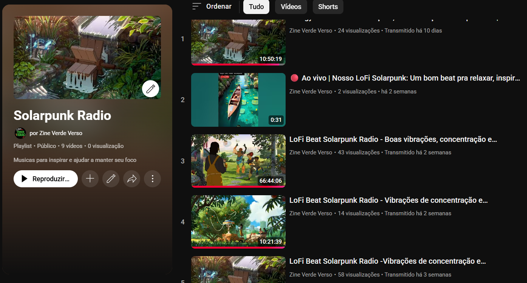Screen dimensions: 527x283
Task: Select the Tudo filter chip
Action: point(256,7)
